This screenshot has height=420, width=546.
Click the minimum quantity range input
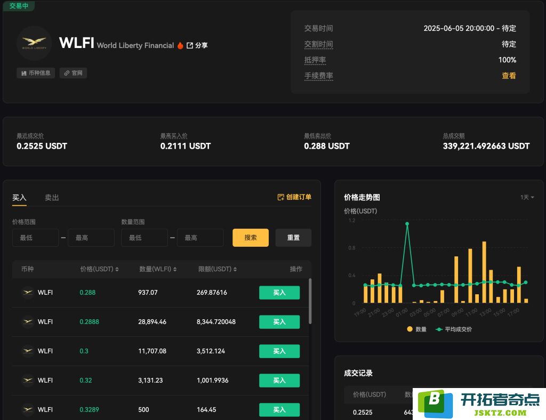tap(144, 238)
